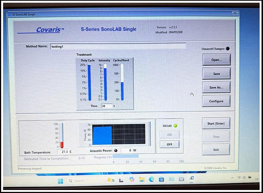
Task: Close the SonoLAB Single window
Action: 235,13
